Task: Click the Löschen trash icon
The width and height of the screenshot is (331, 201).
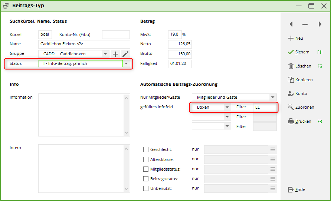Action: pyautogui.click(x=291, y=66)
